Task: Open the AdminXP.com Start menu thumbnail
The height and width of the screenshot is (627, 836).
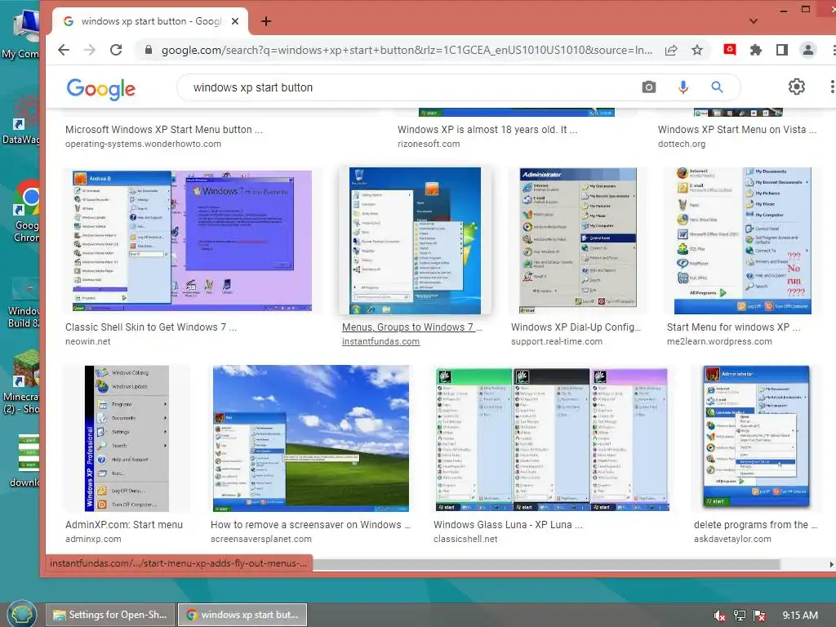Action: pyautogui.click(x=127, y=438)
